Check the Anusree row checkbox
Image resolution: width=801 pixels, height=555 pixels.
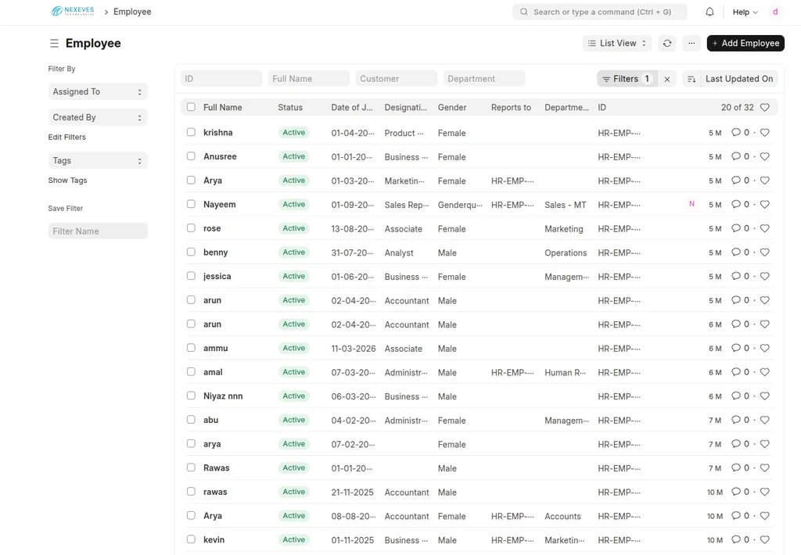[191, 156]
